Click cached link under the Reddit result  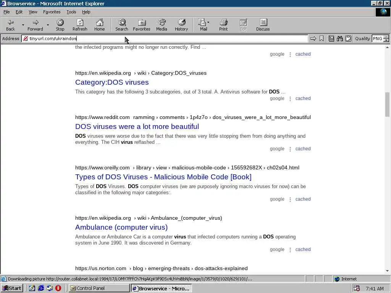click(x=303, y=149)
